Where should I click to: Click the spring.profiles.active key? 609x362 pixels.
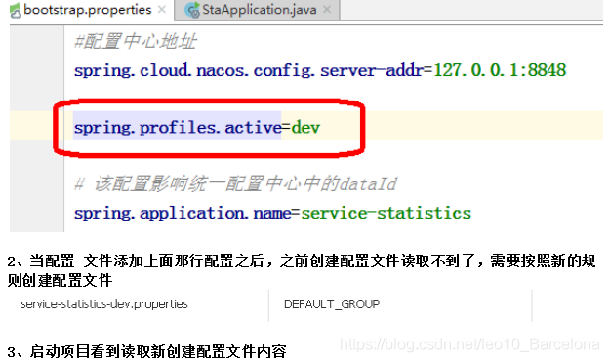[x=178, y=127]
